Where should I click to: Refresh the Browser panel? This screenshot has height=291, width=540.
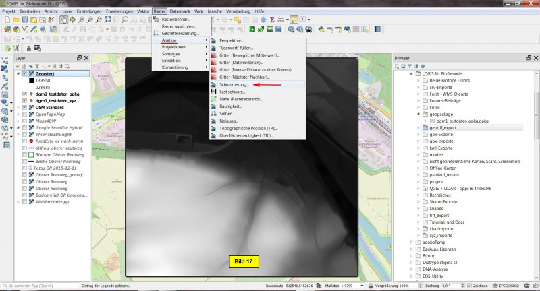click(x=404, y=67)
